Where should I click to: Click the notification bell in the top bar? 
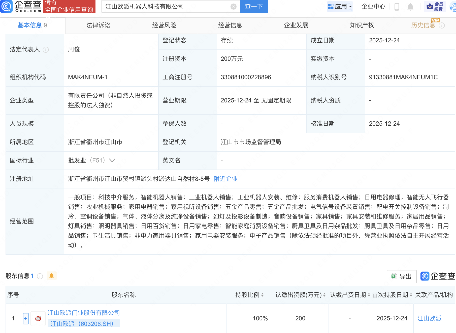pos(410,7)
